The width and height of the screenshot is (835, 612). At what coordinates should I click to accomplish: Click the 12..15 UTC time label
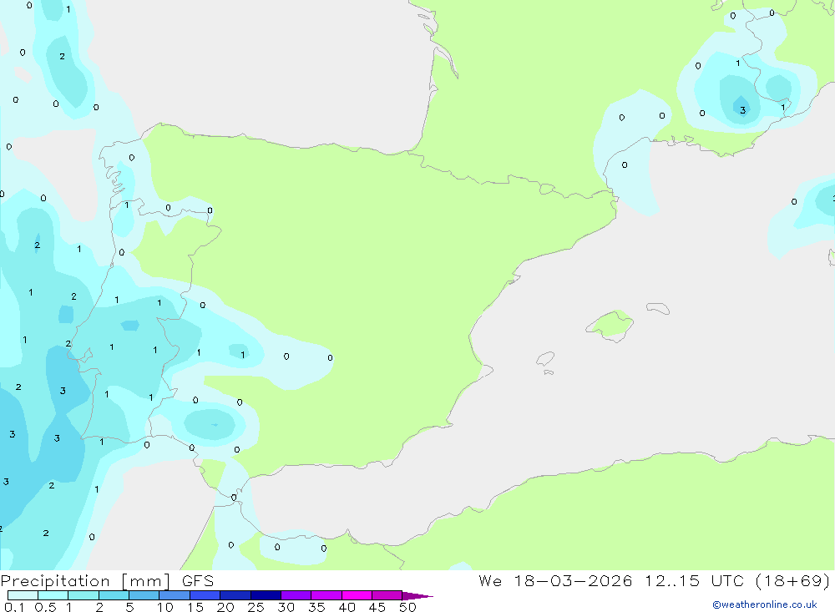tap(694, 580)
